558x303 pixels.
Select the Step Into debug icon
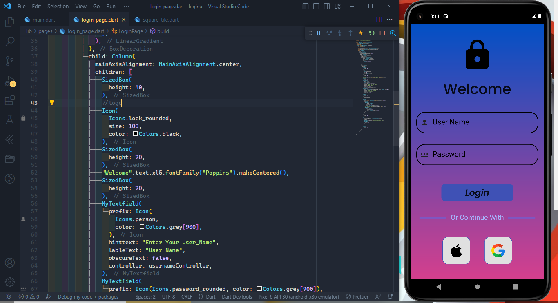(x=339, y=33)
